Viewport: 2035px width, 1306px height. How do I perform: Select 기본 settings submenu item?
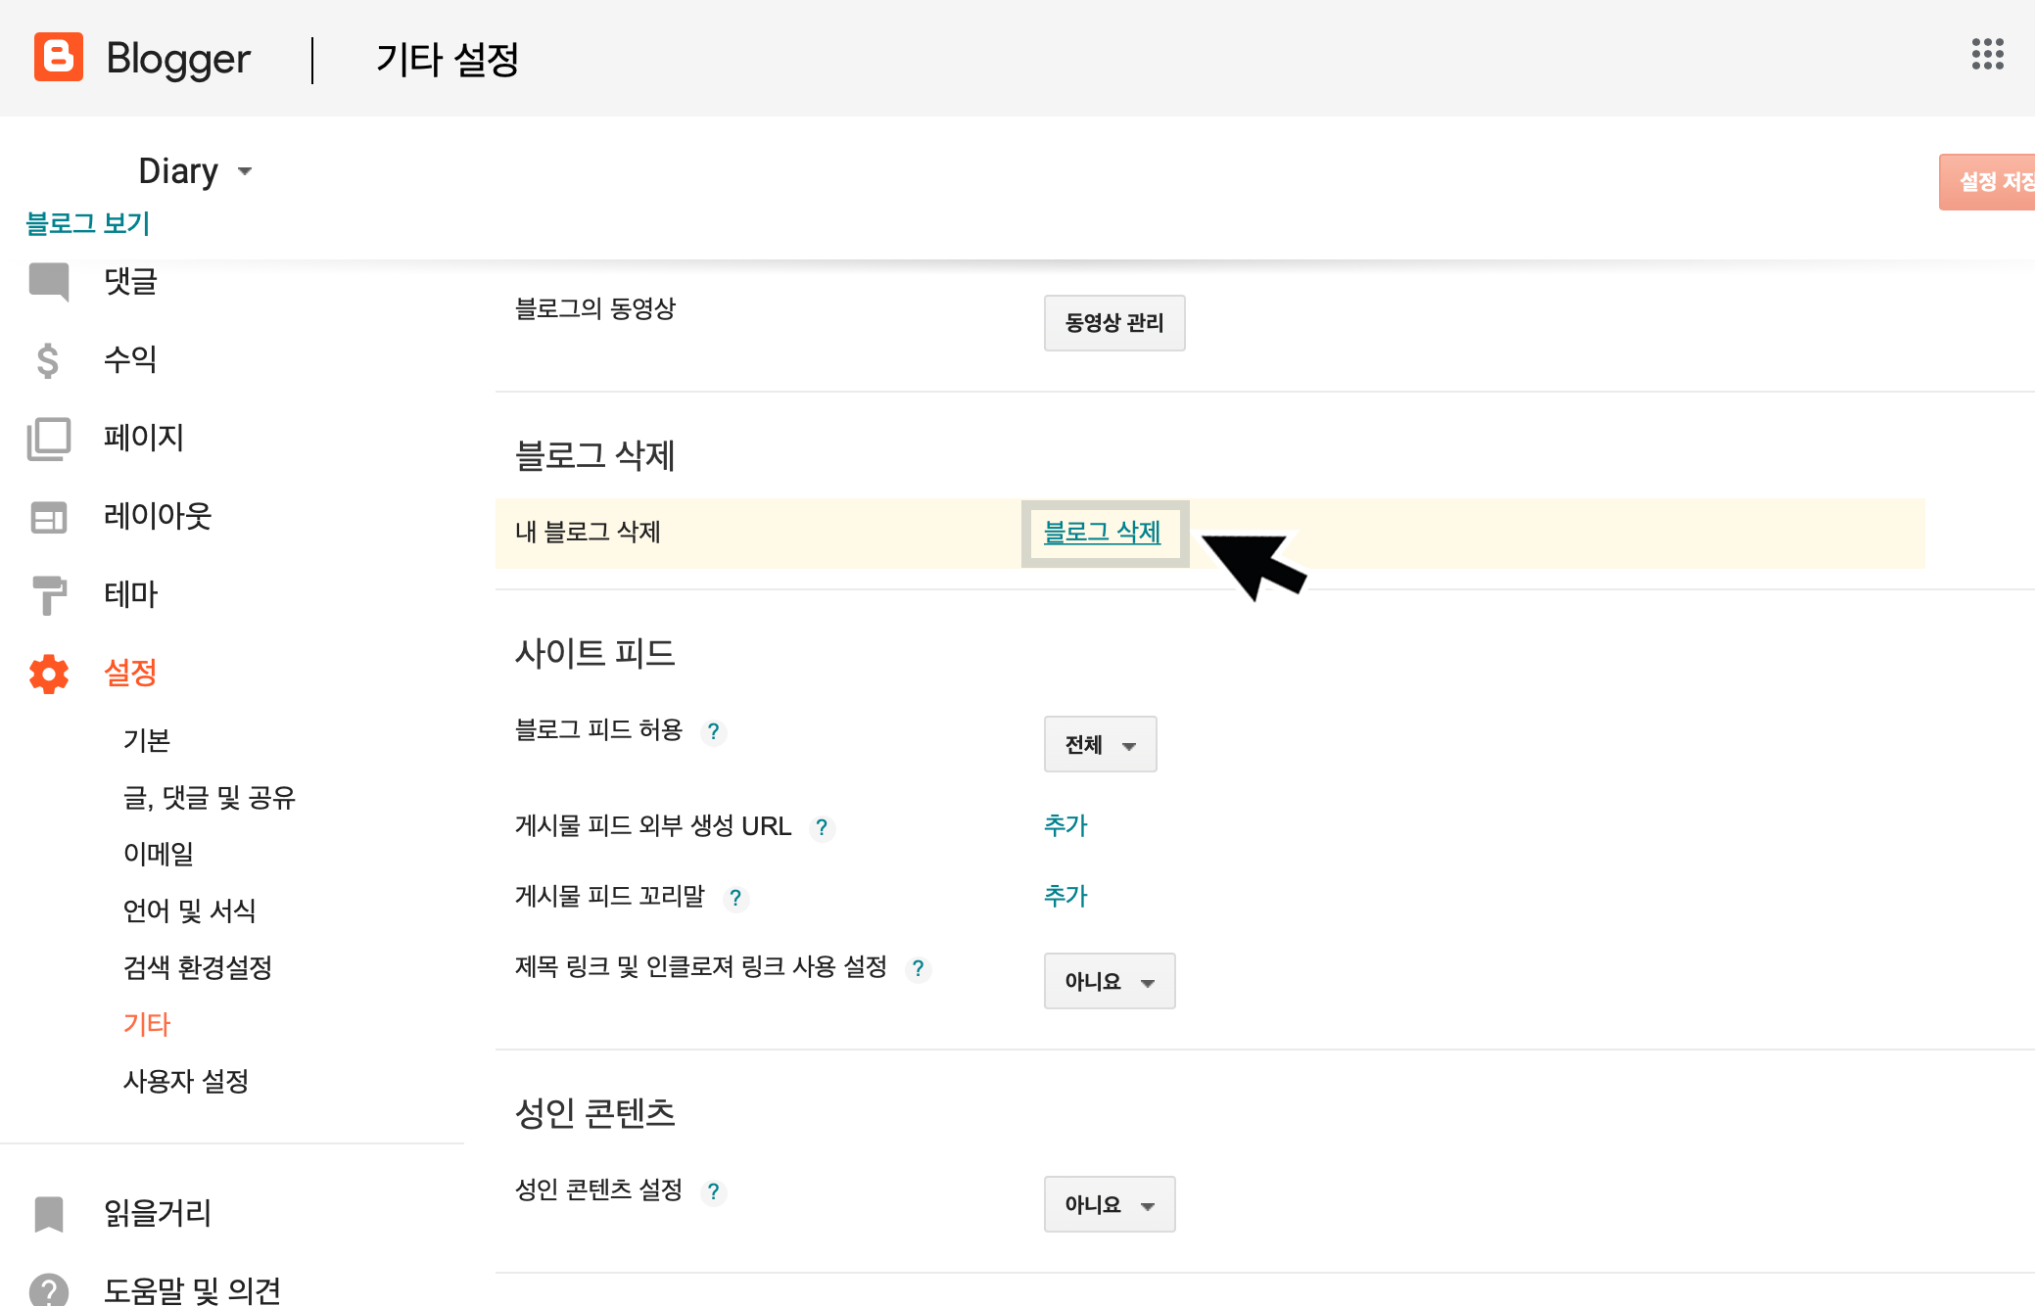pos(147,741)
